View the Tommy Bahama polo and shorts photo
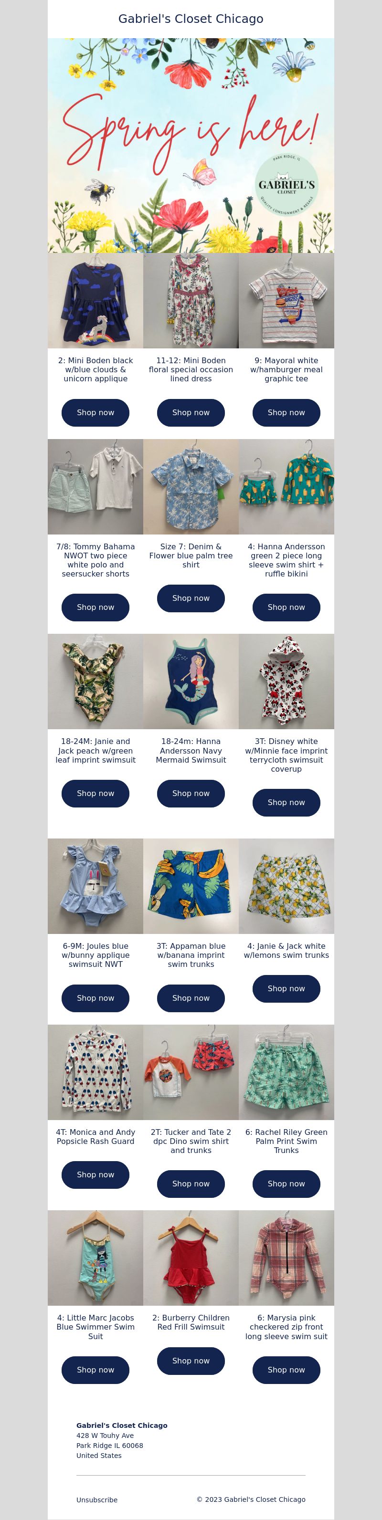The image size is (382, 1520). 95,487
